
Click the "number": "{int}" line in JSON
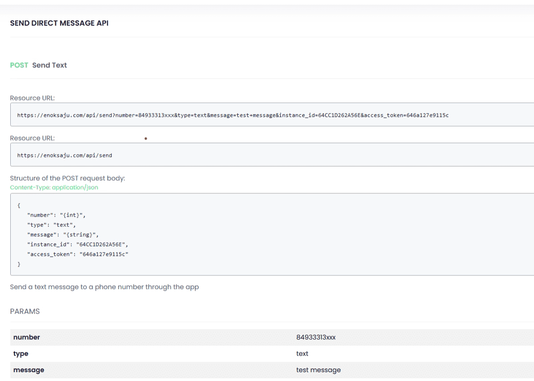point(57,215)
